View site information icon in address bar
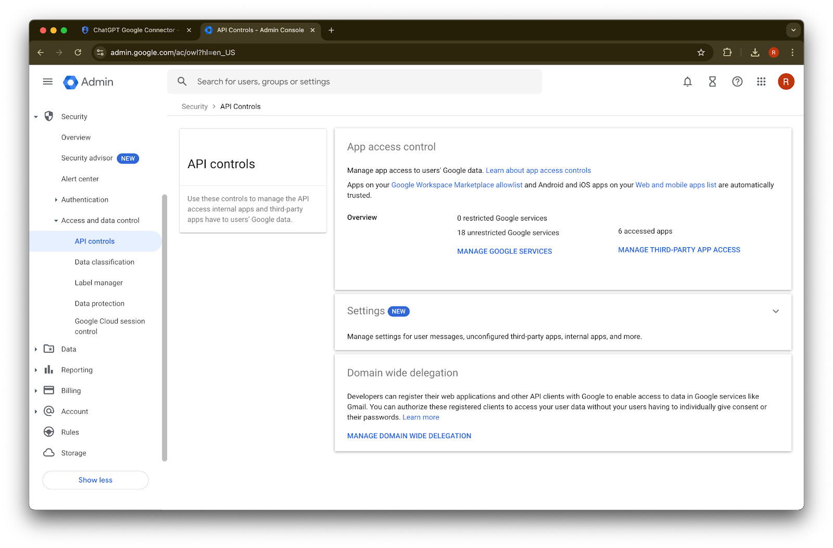The width and height of the screenshot is (833, 548). (100, 53)
